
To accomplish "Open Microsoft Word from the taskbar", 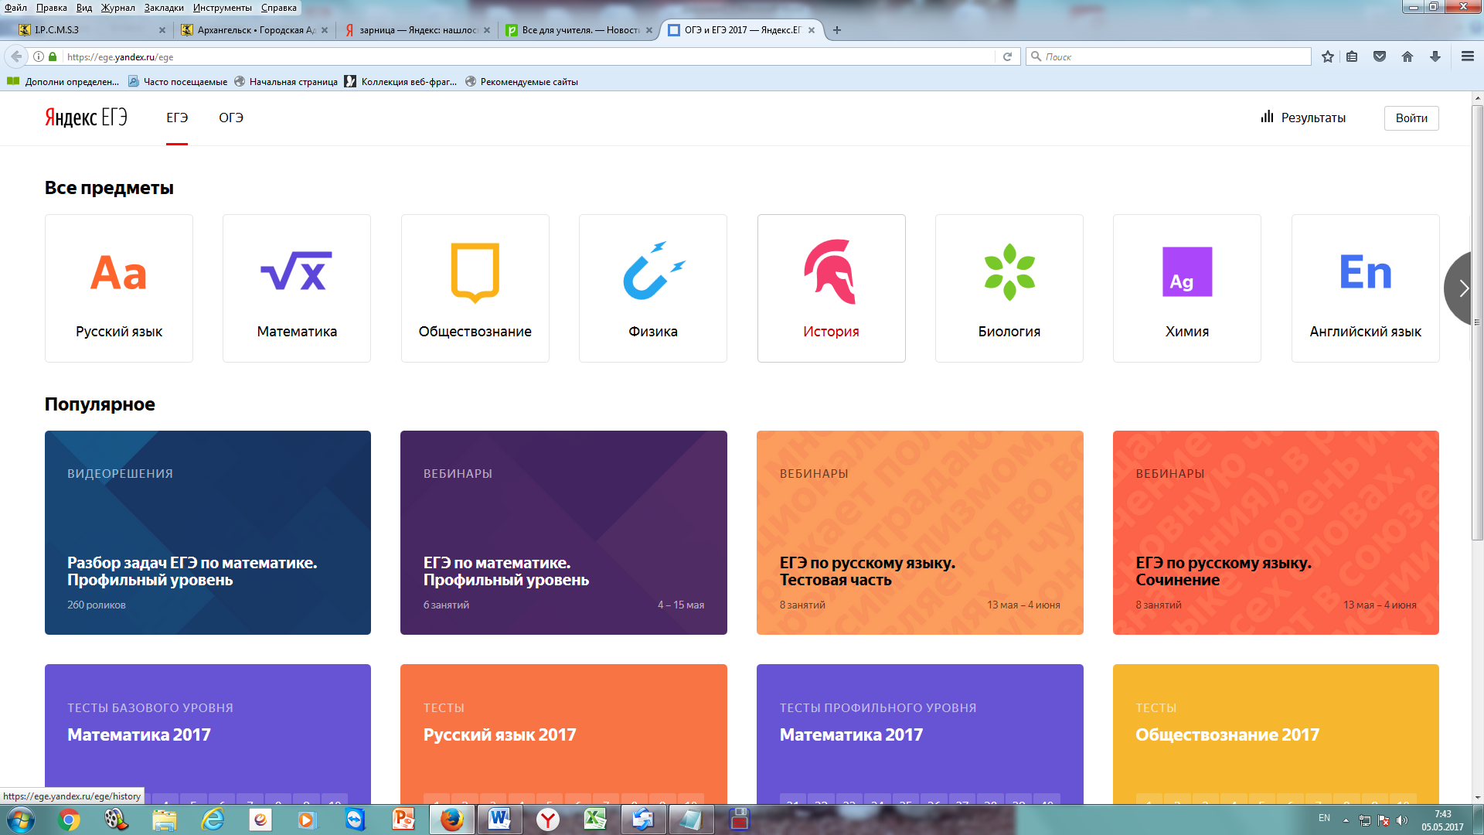I will point(499,820).
